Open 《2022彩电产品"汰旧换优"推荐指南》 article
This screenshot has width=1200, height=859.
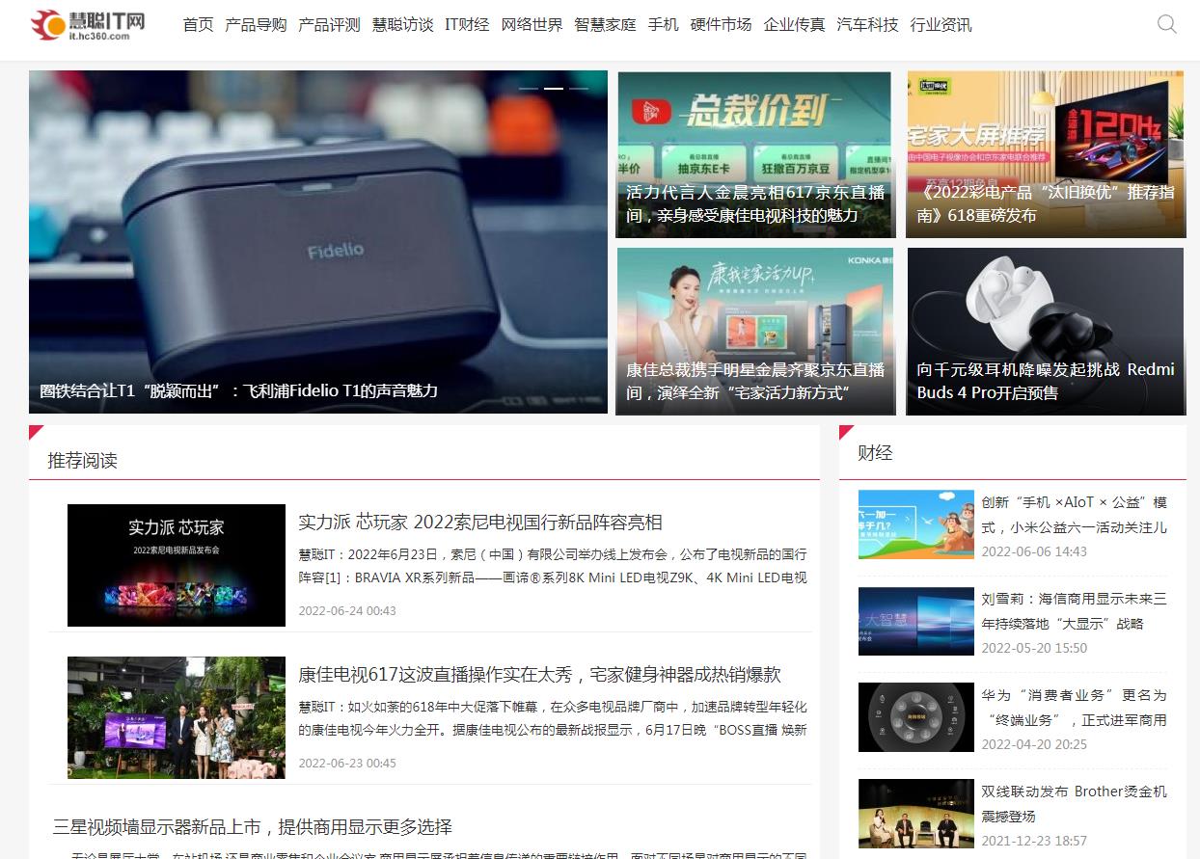coord(1046,203)
